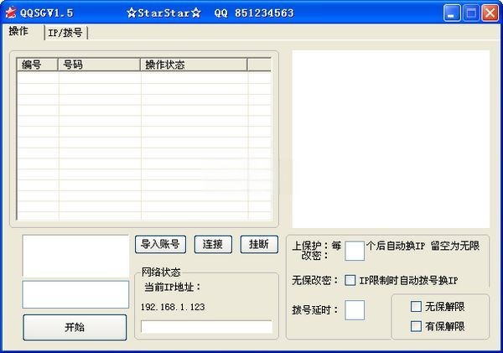503x353 pixels.
Task: Start the task with 开始 button
Action: 75,327
